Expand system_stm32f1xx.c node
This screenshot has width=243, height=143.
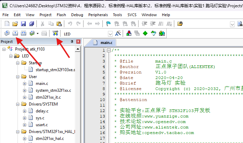24,90
